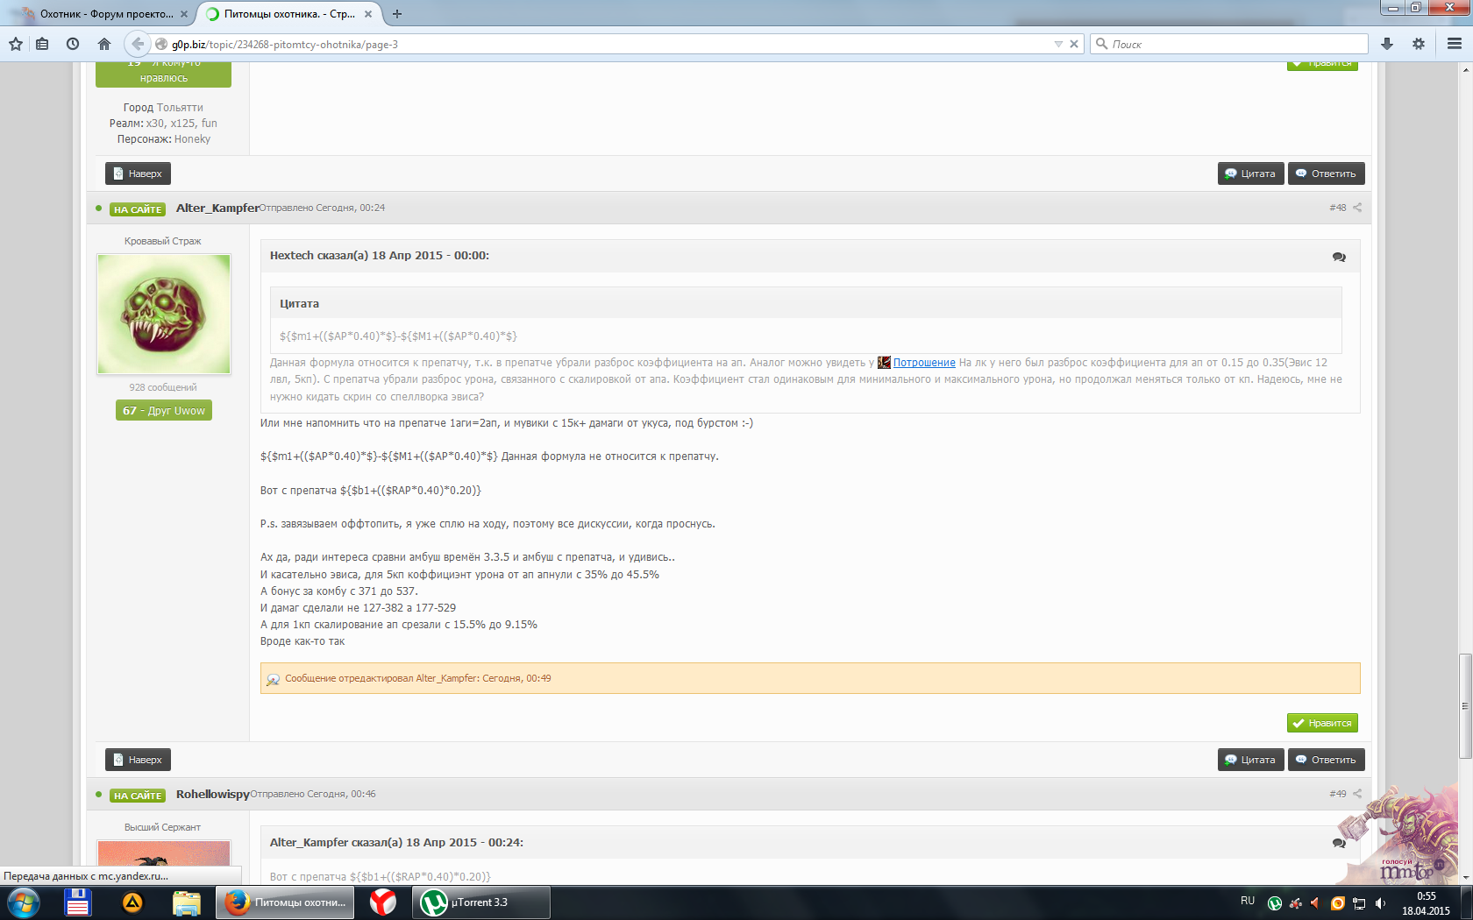This screenshot has width=1473, height=920.
Task: Toggle the Цитата multiquote button under post #48
Action: tap(1250, 760)
